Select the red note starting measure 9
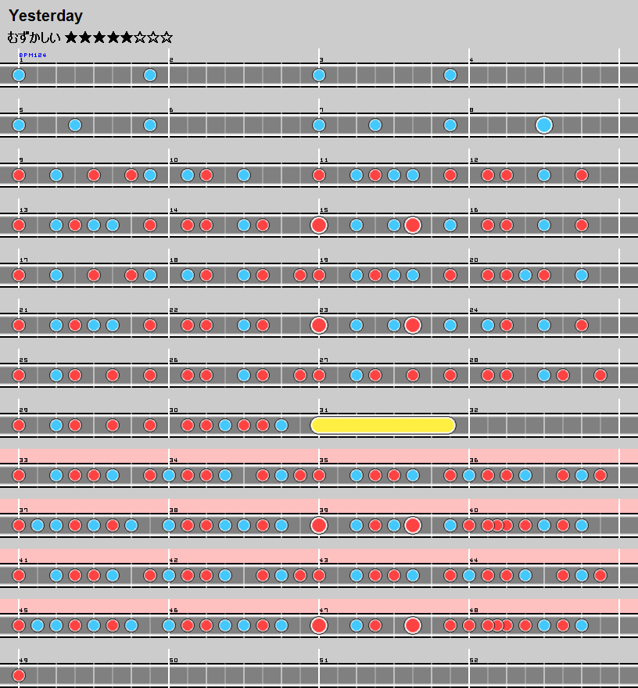 pyautogui.click(x=19, y=175)
